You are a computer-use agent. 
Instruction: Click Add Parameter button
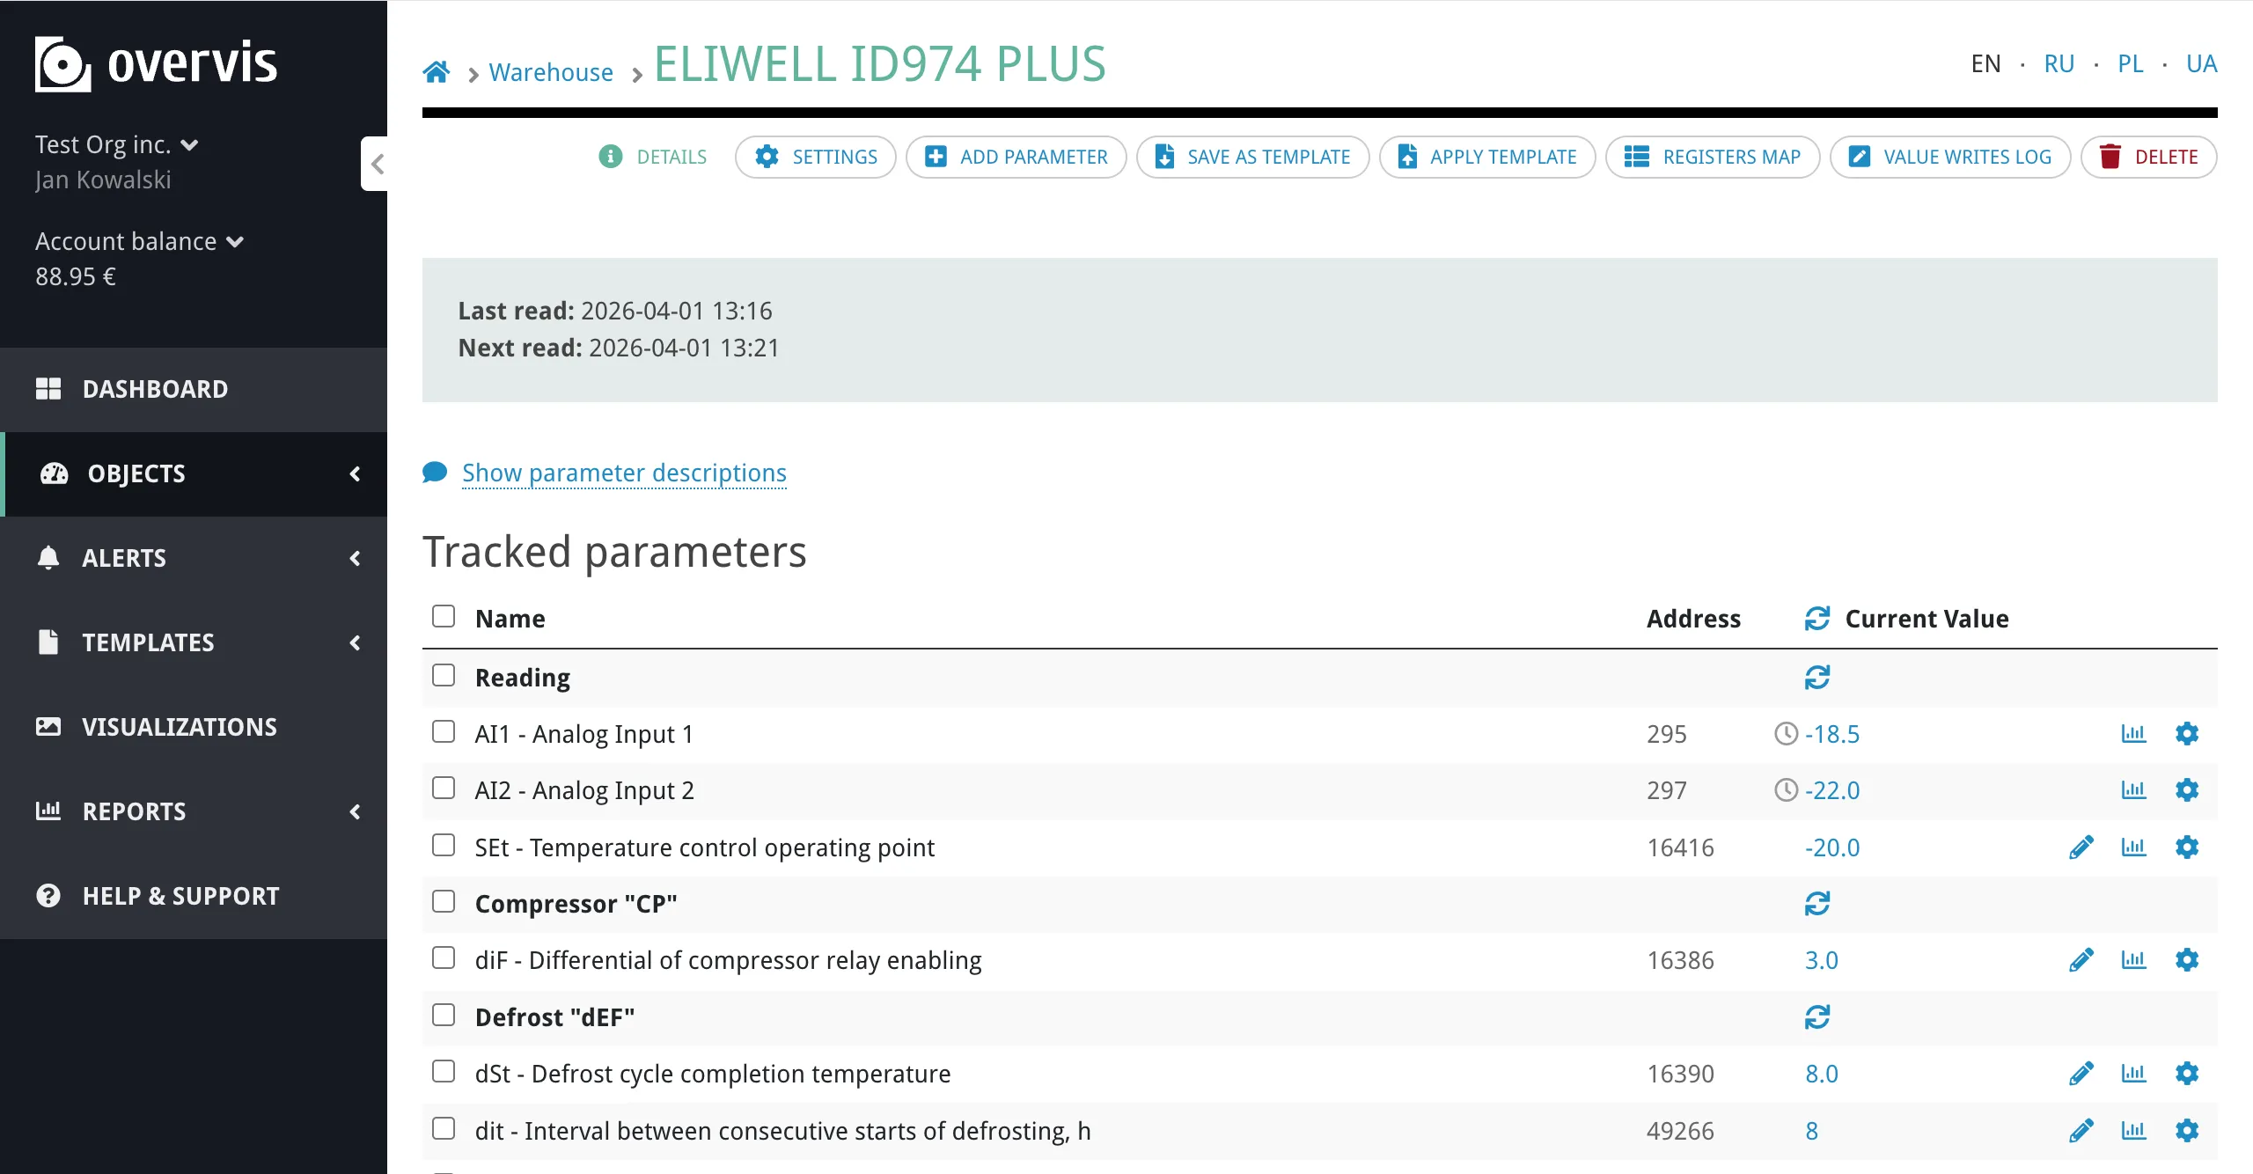click(1016, 157)
